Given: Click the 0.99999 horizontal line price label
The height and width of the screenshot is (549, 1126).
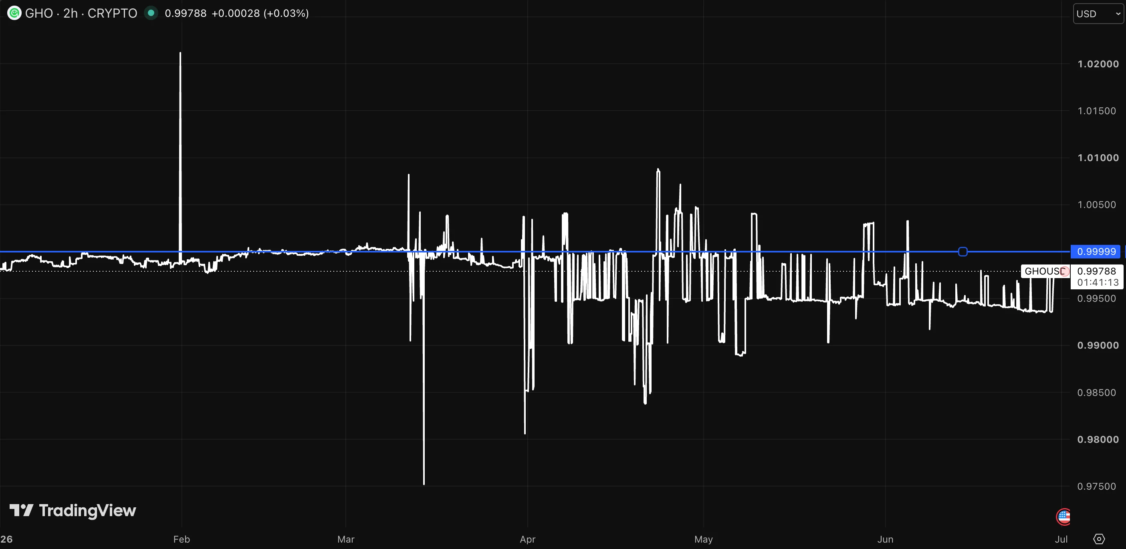Looking at the screenshot, I should (1096, 251).
